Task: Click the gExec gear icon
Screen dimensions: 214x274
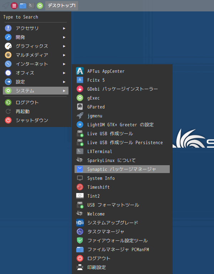Action: coord(80,98)
